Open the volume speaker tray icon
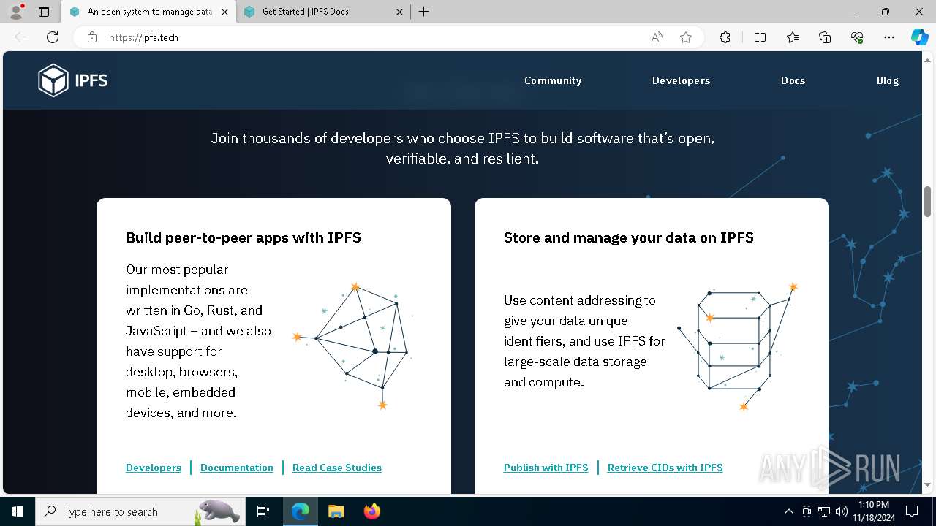 [x=841, y=511]
